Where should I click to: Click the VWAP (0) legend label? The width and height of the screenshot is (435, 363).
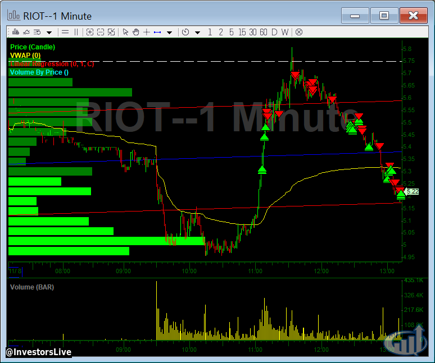pyautogui.click(x=25, y=56)
